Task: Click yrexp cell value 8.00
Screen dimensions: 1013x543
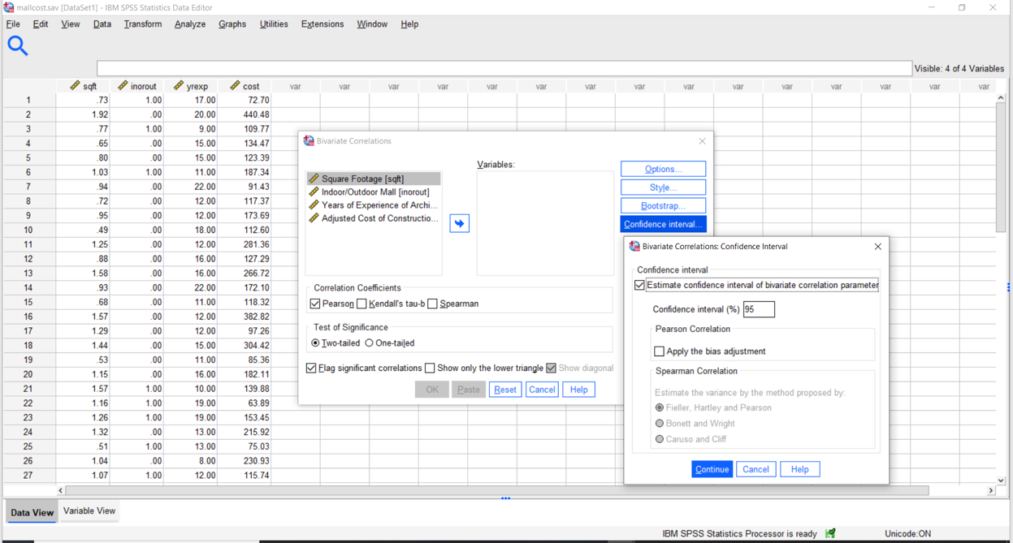Action: click(x=190, y=461)
